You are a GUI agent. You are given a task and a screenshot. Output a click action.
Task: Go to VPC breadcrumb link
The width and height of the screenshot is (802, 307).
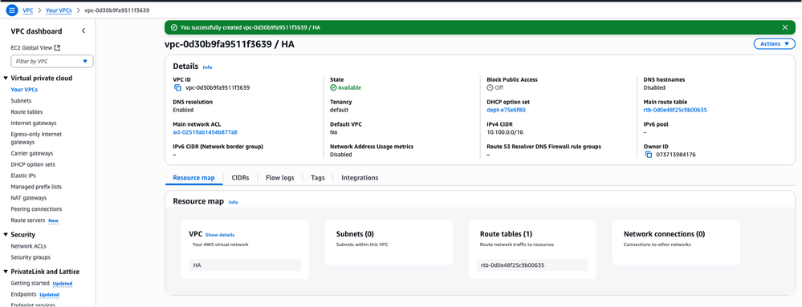pos(27,10)
